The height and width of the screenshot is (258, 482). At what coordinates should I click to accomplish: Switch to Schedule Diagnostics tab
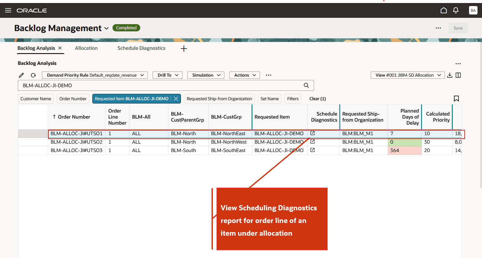click(141, 48)
